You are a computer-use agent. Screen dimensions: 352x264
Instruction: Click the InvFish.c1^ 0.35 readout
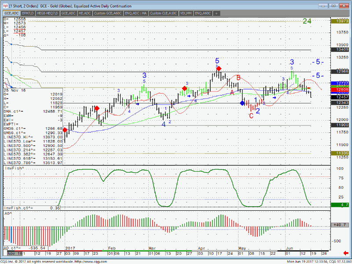click(32, 208)
